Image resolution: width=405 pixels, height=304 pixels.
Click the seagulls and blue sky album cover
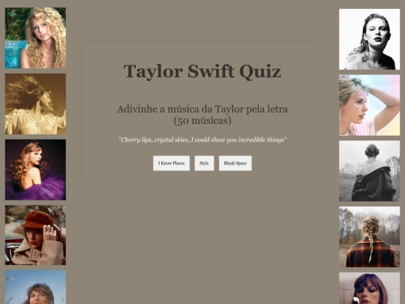[x=35, y=287]
